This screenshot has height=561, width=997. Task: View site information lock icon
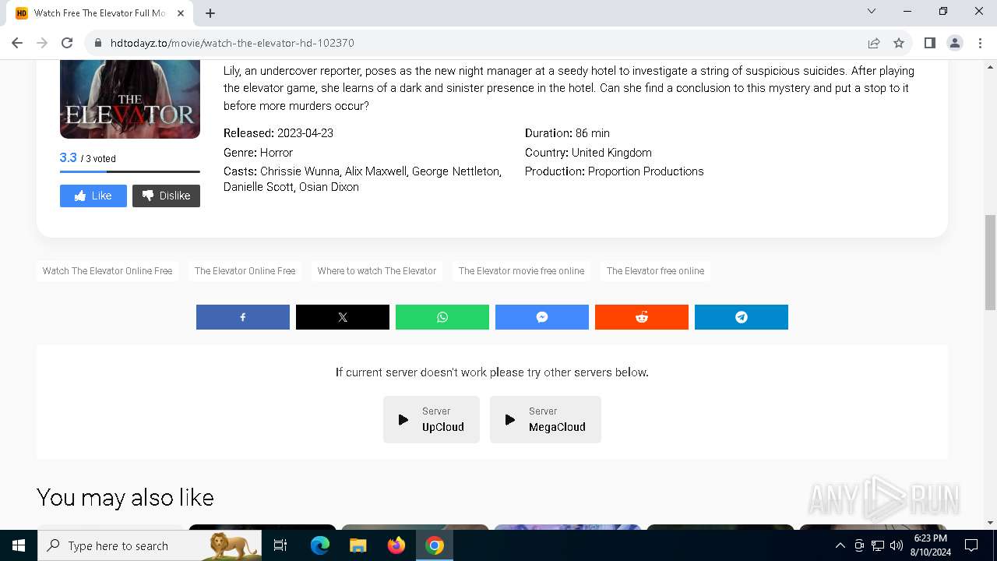[98, 43]
